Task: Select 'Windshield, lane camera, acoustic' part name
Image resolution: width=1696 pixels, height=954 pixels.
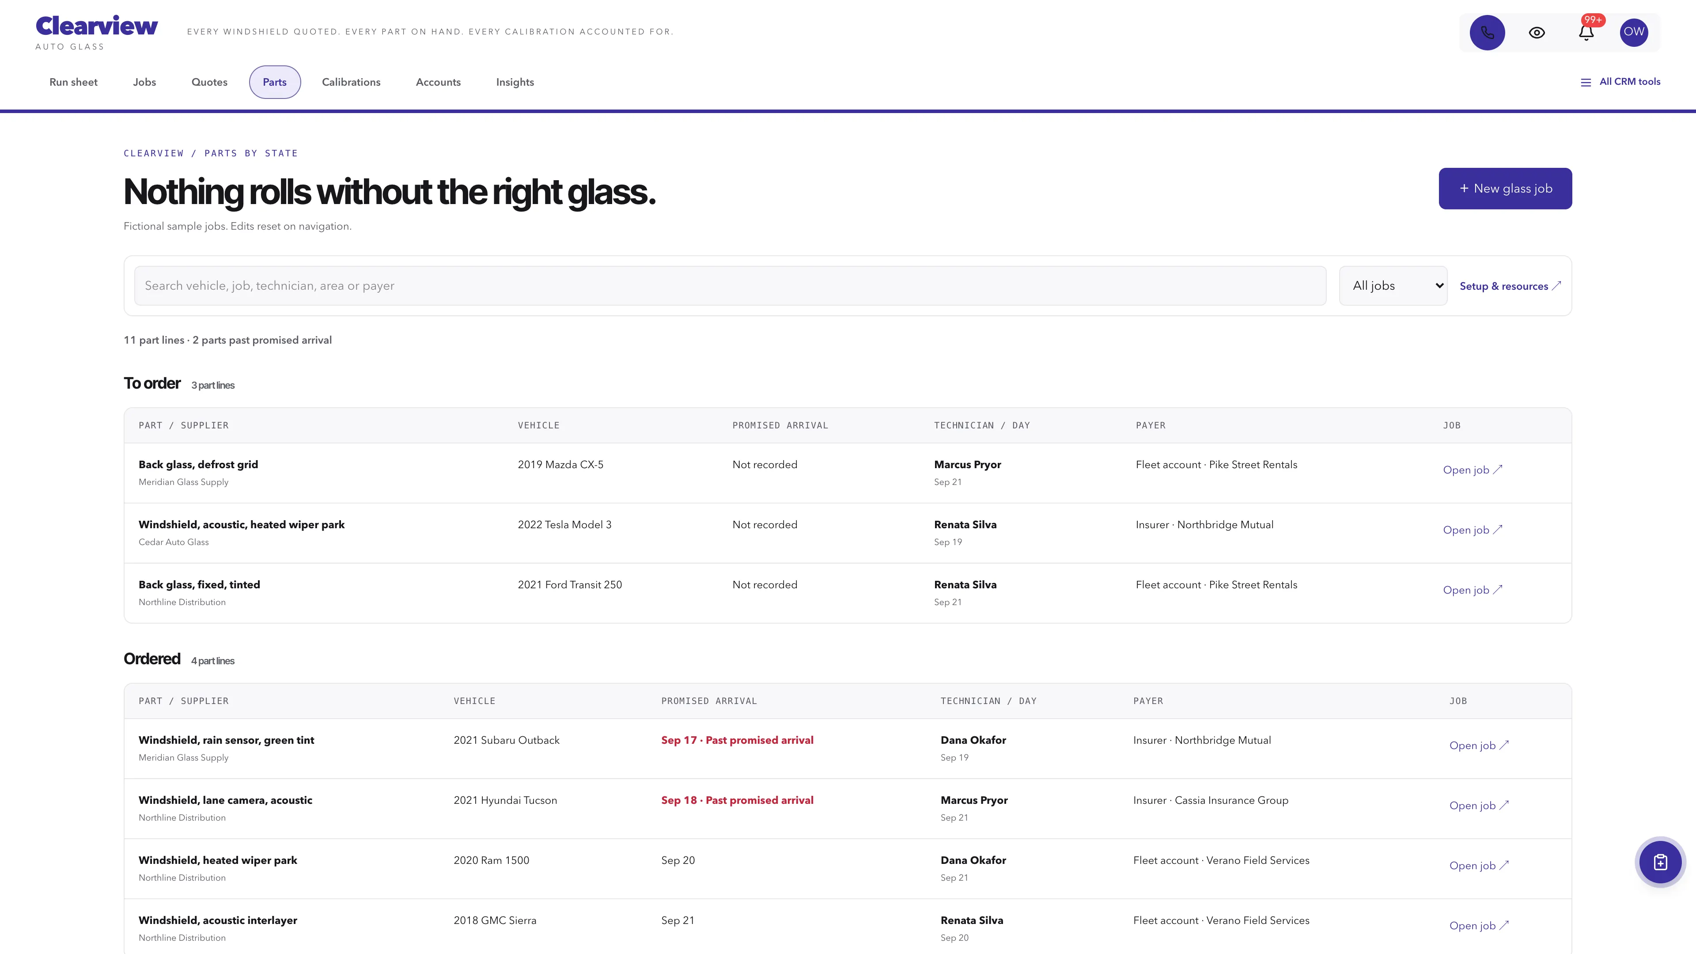Action: [225, 800]
